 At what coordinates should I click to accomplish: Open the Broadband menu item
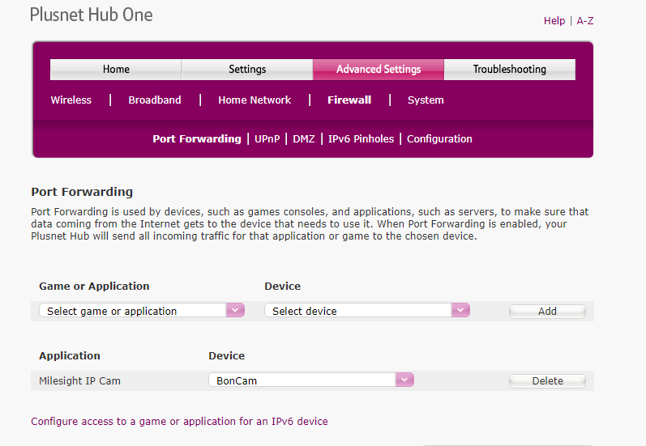click(155, 100)
